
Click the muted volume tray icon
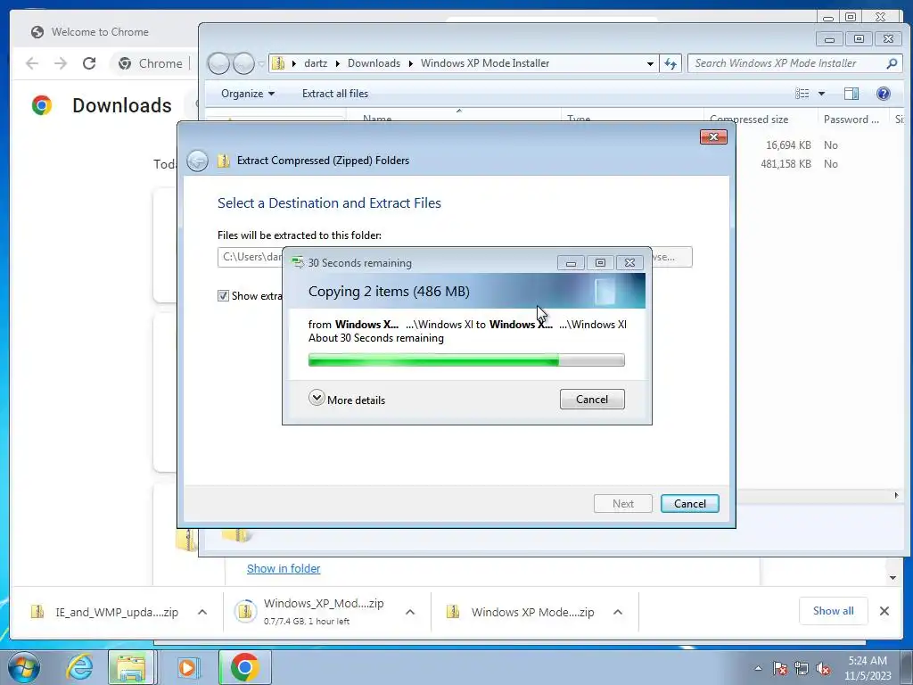823,668
